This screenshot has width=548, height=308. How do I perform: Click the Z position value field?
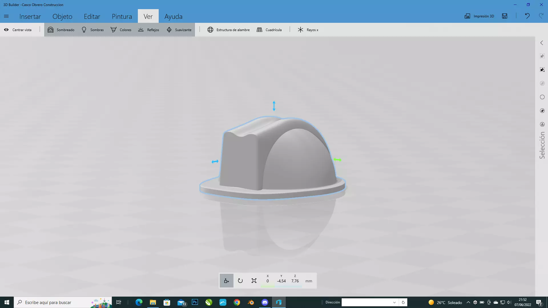click(295, 281)
